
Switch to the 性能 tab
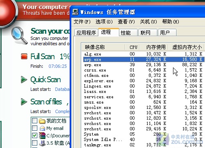coord(128,32)
